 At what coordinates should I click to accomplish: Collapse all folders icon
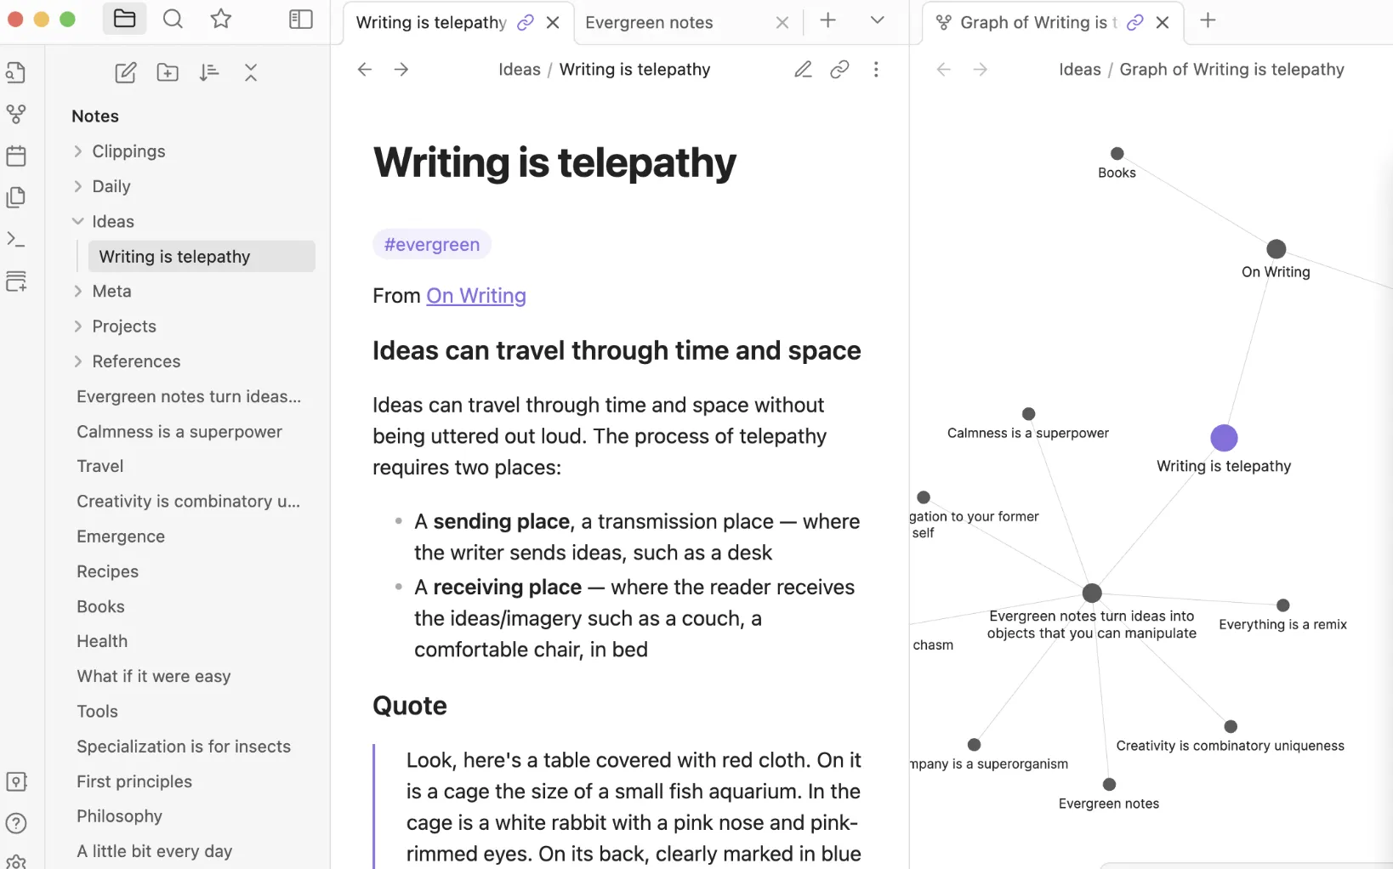pyautogui.click(x=251, y=72)
